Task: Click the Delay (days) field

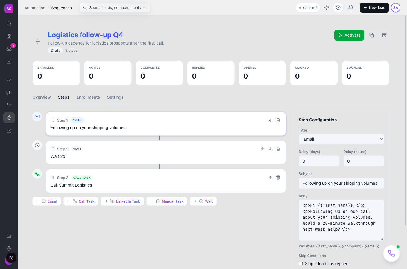Action: point(319,161)
